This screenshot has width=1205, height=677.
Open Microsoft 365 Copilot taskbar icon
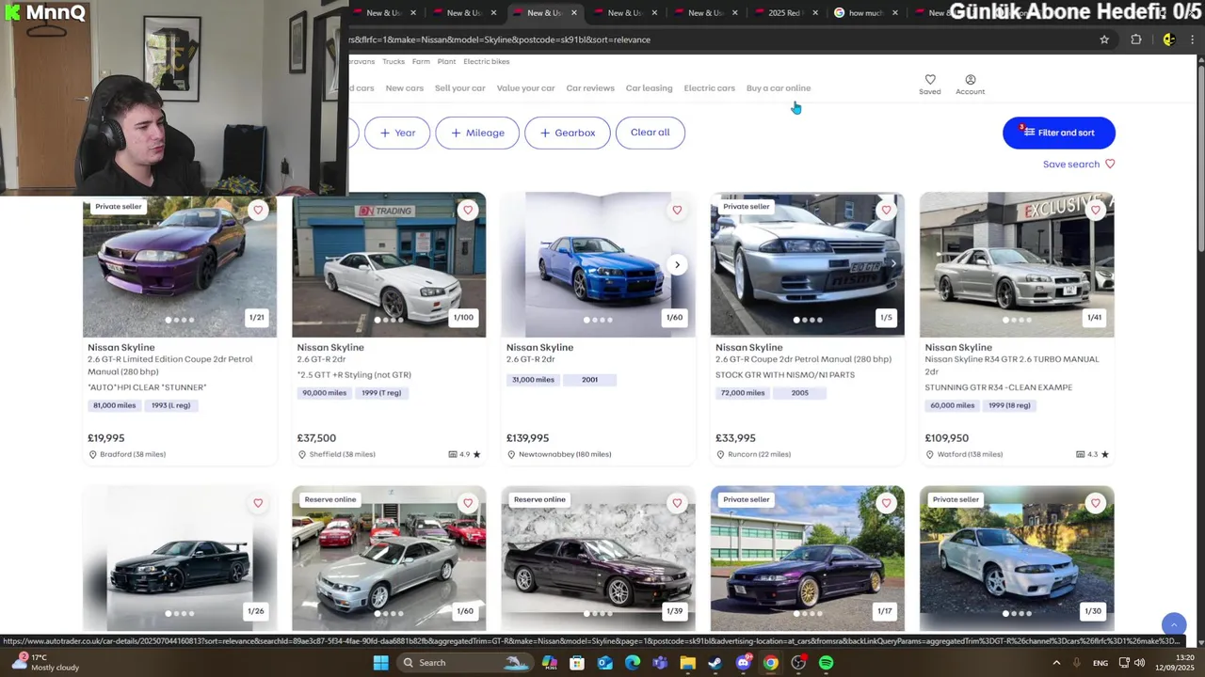(x=549, y=663)
